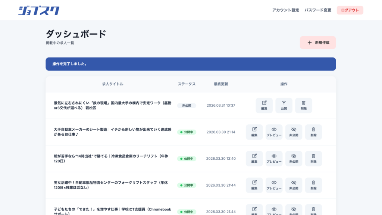Edit the 大手自動車メーカー job posting
This screenshot has width=382, height=215.
coord(254,132)
